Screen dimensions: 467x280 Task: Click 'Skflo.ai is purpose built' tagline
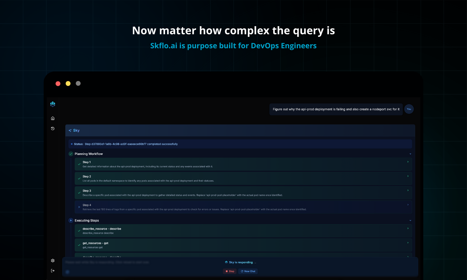[233, 46]
